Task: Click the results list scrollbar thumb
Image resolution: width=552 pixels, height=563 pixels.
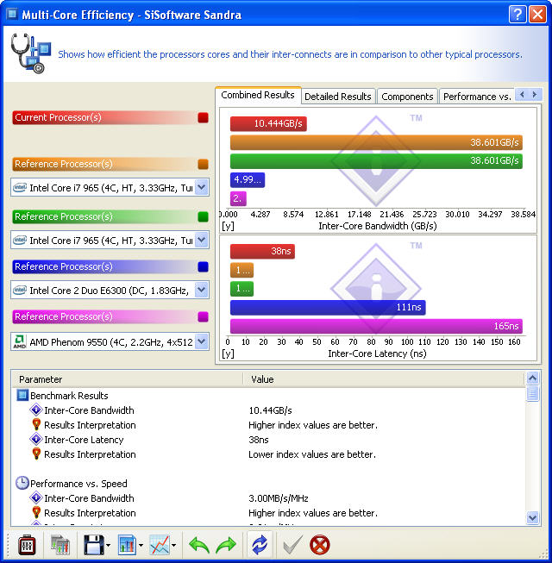Action: coord(532,393)
